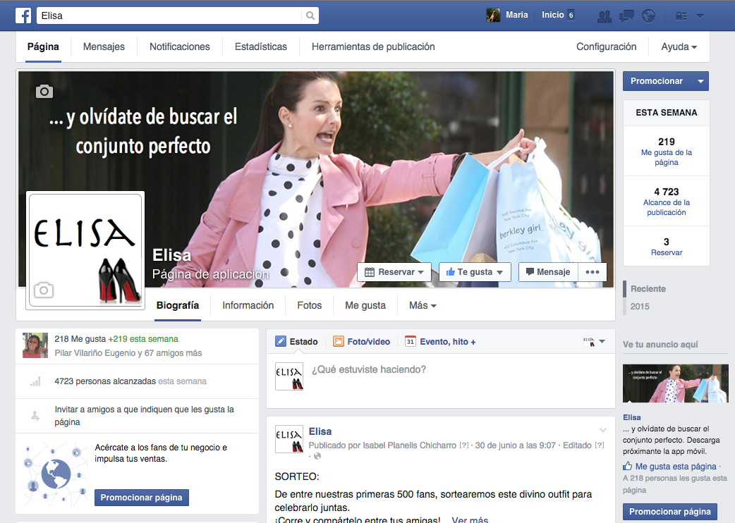Open Herramientas de publicación tab
The image size is (735, 523).
(x=373, y=47)
